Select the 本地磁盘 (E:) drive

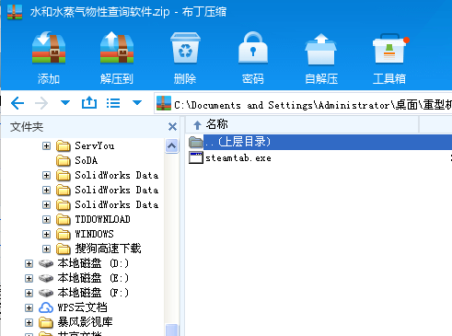coord(93,278)
